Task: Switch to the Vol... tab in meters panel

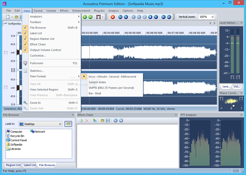Action: [237, 86]
